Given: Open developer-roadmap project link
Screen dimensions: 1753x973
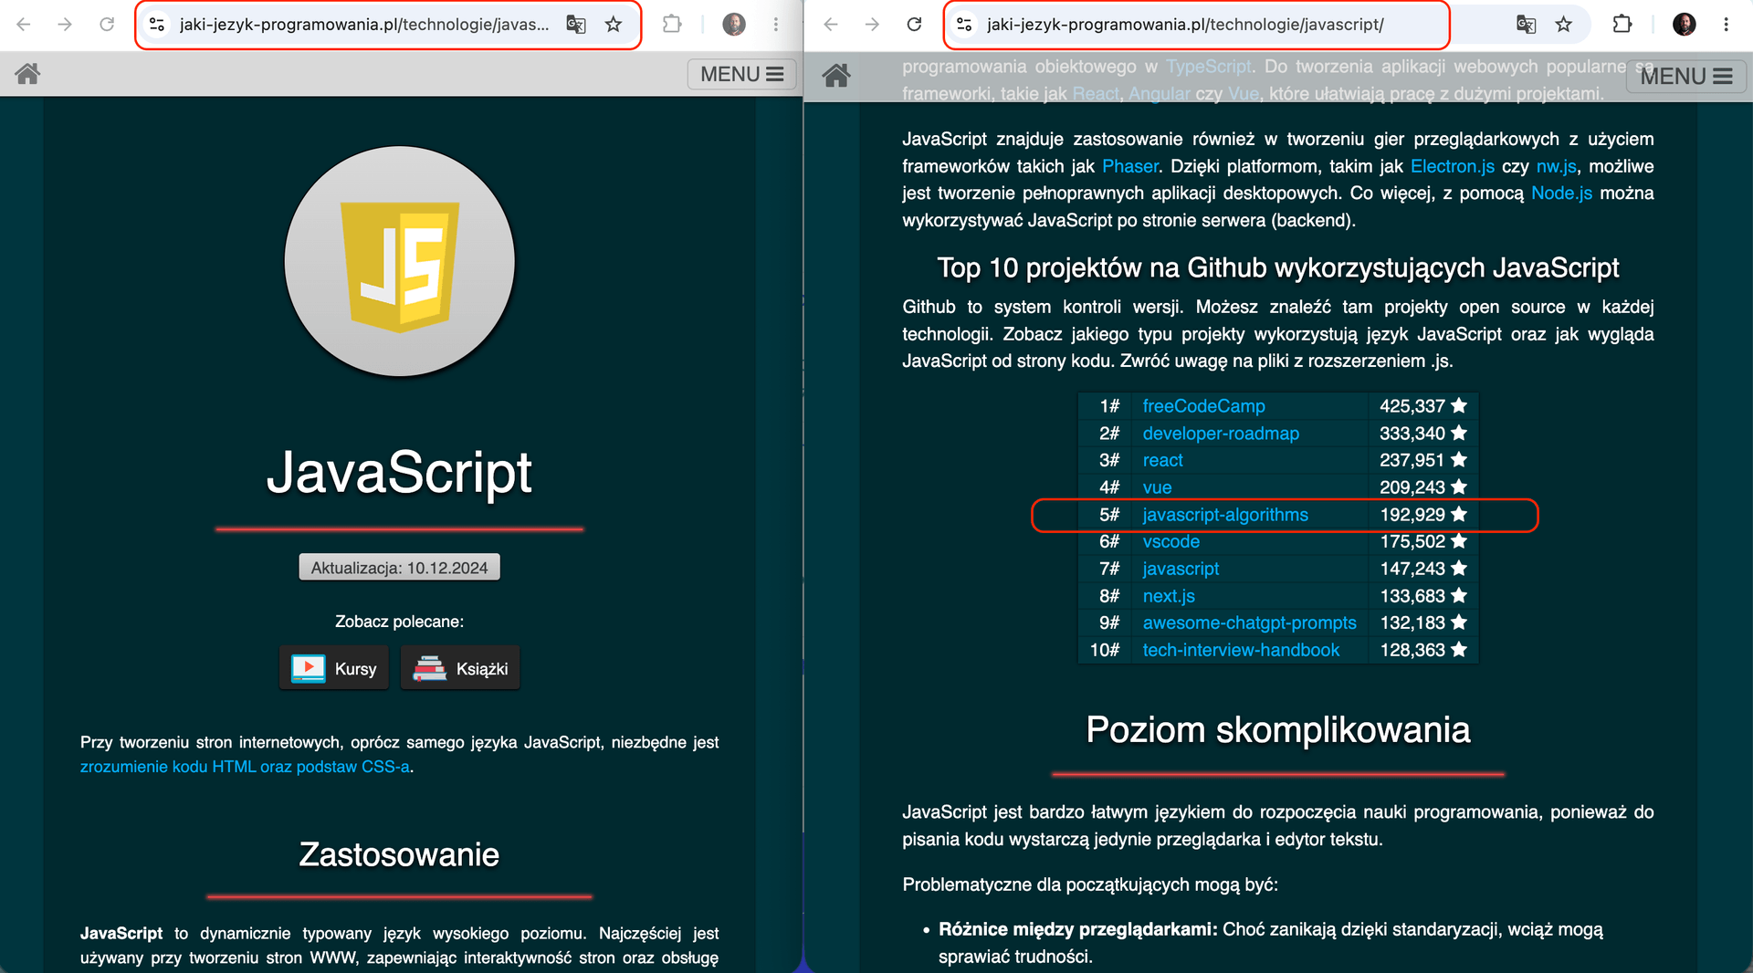Looking at the screenshot, I should coord(1221,434).
